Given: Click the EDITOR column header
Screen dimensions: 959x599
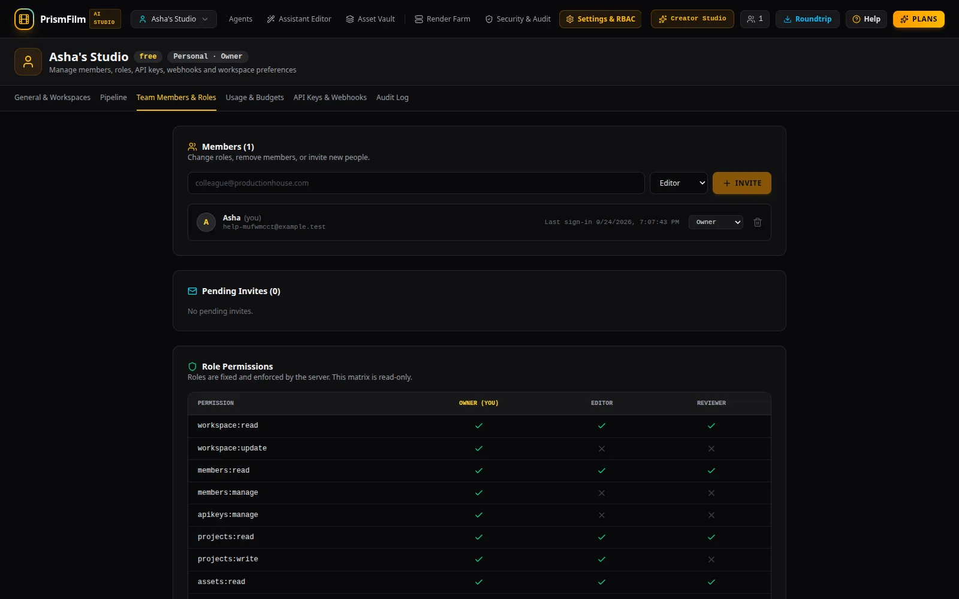Looking at the screenshot, I should 602,403.
